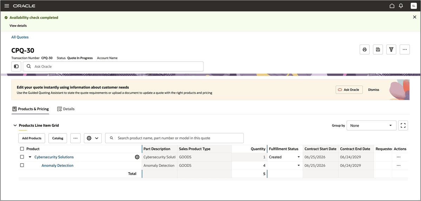
Task: Click Quantity cell with value 1
Action: point(249,157)
